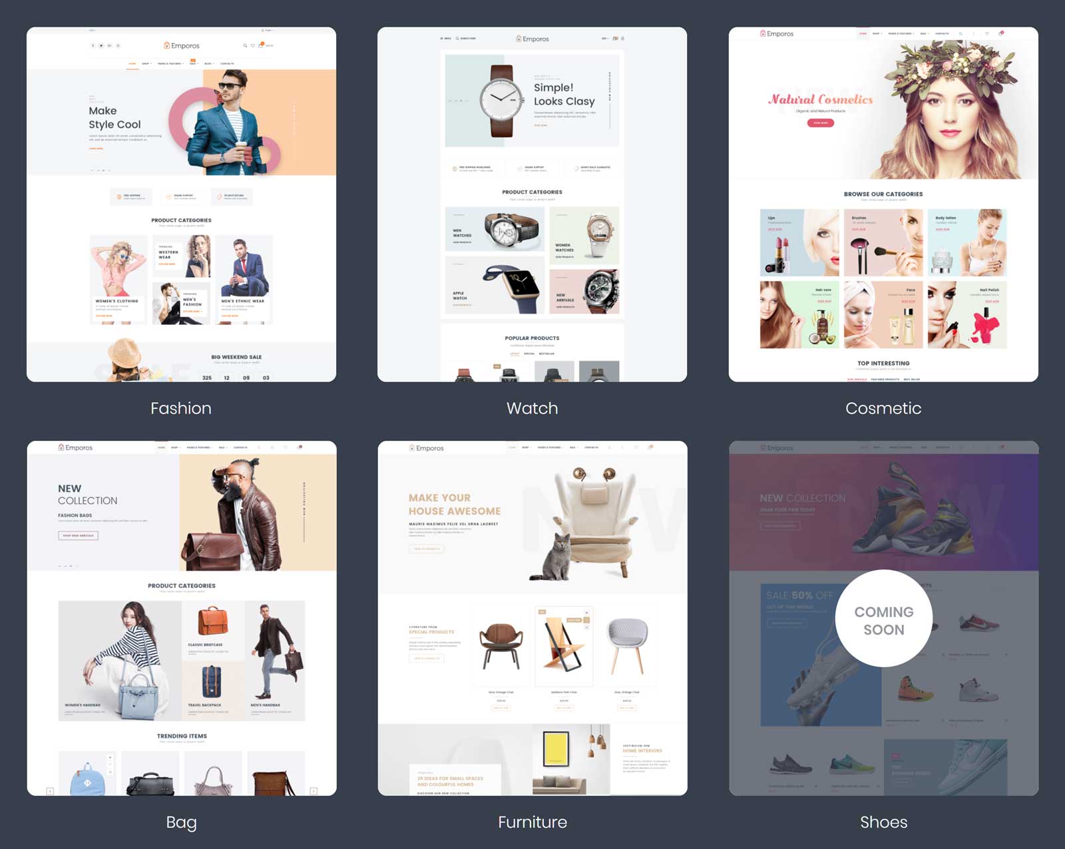1065x849 pixels.
Task: Click the Emporos logo in the Cosmetic preview
Action: [x=777, y=33]
